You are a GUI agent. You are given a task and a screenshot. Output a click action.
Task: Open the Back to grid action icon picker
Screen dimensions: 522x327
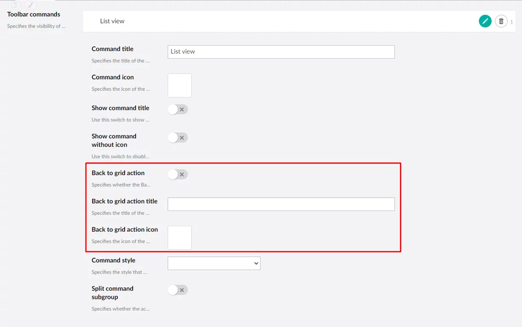[180, 237]
